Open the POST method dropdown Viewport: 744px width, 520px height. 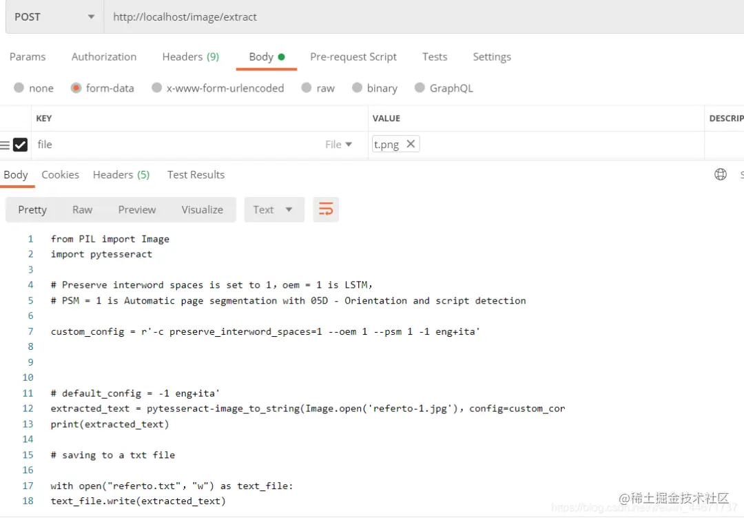point(54,17)
